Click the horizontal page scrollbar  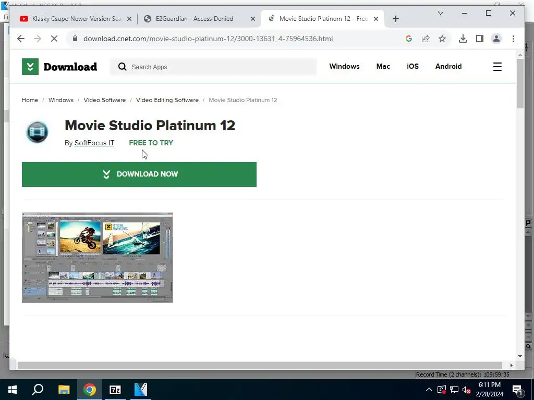260,365
